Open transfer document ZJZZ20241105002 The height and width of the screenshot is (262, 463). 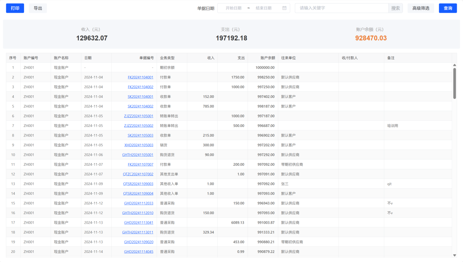[138, 126]
